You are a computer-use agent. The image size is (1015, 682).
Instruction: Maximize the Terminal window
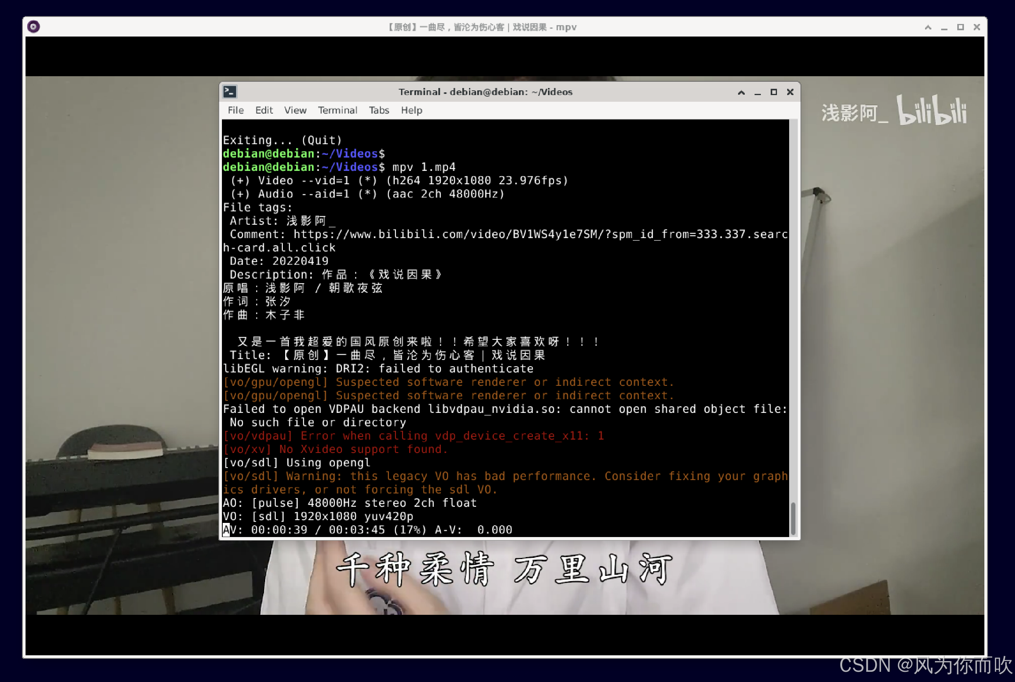(x=774, y=92)
